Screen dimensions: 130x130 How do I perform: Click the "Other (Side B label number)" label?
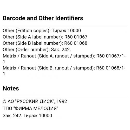coord(33,43)
